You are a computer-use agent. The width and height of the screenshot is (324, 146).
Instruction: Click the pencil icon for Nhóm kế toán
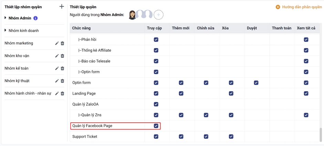[x=57, y=69]
